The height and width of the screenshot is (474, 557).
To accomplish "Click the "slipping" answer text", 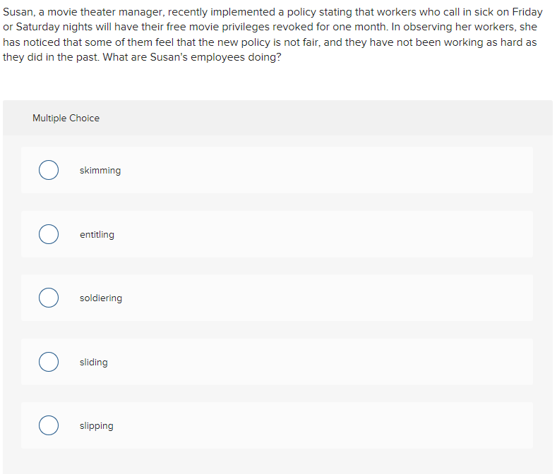I will pos(96,426).
